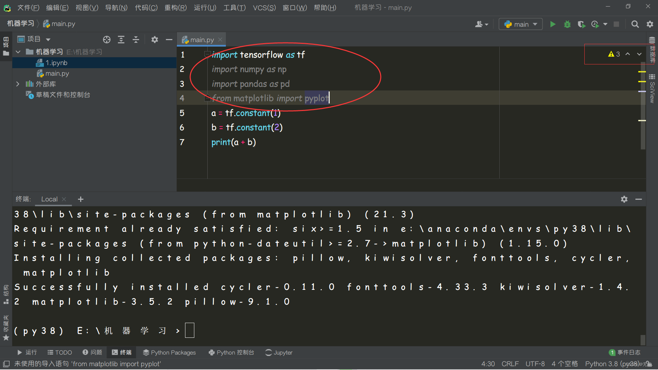Expand all items in project tree
This screenshot has width=658, height=370.
121,40
